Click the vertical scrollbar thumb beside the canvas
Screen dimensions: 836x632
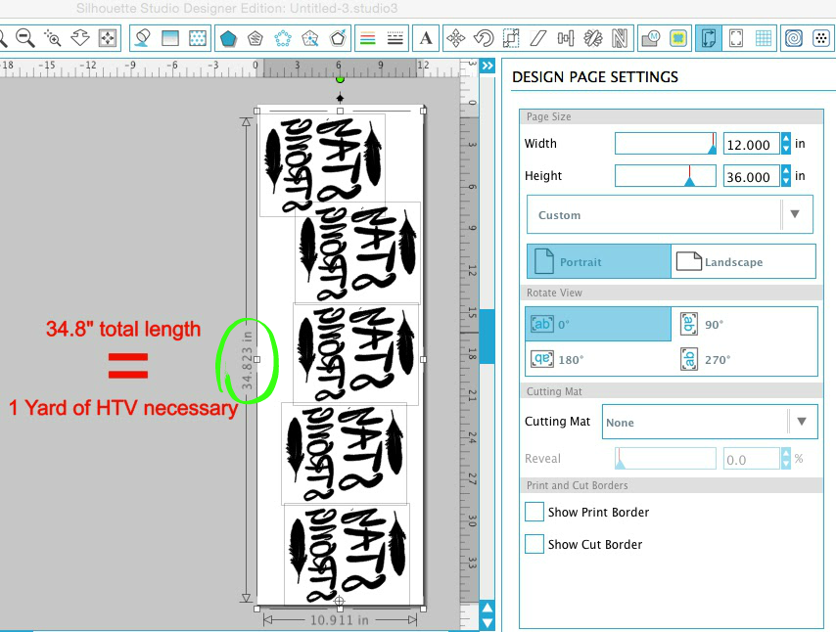pyautogui.click(x=488, y=336)
